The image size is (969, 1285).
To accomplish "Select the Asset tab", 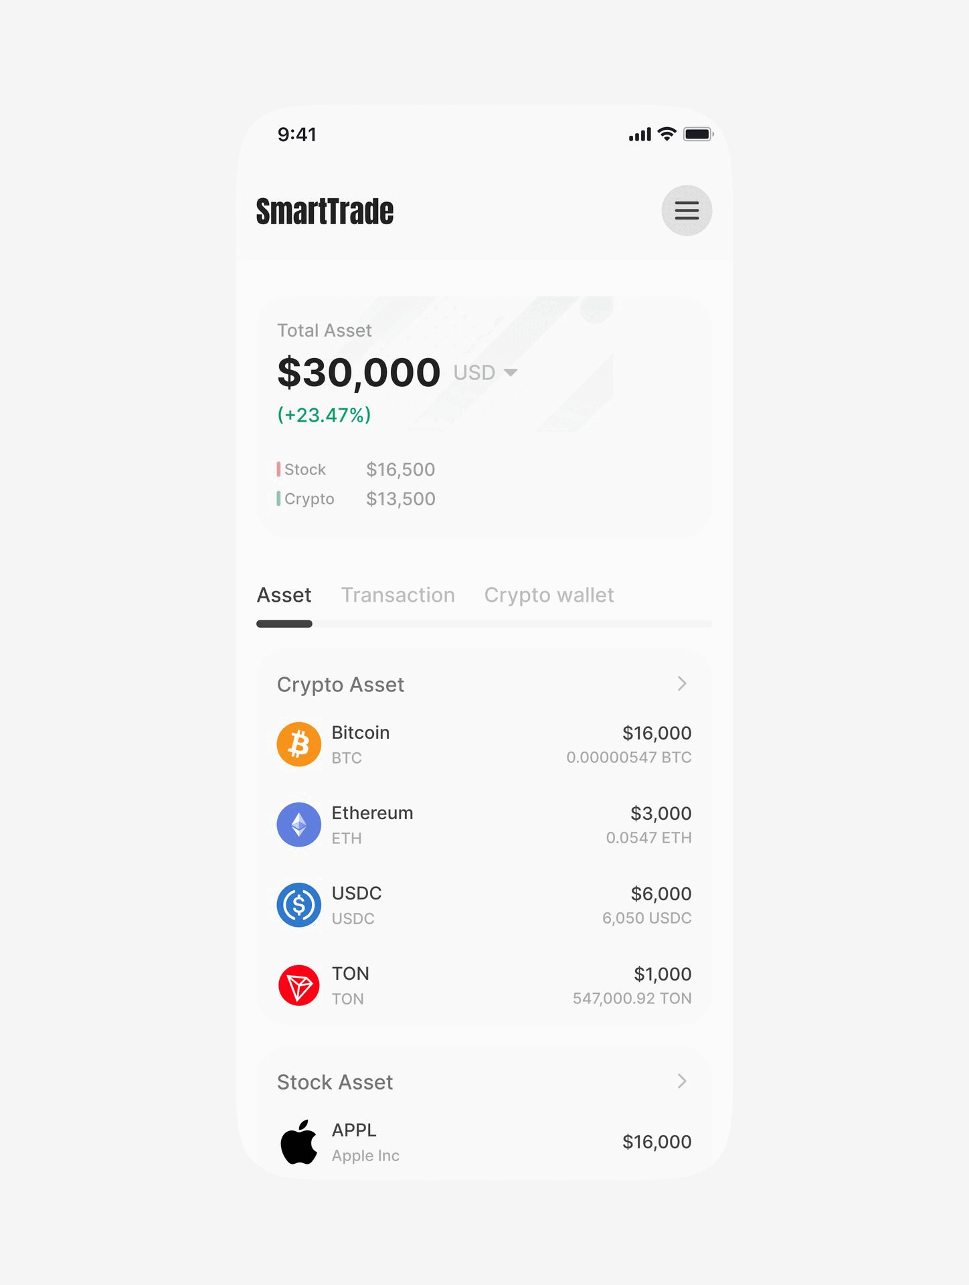I will pos(284,595).
